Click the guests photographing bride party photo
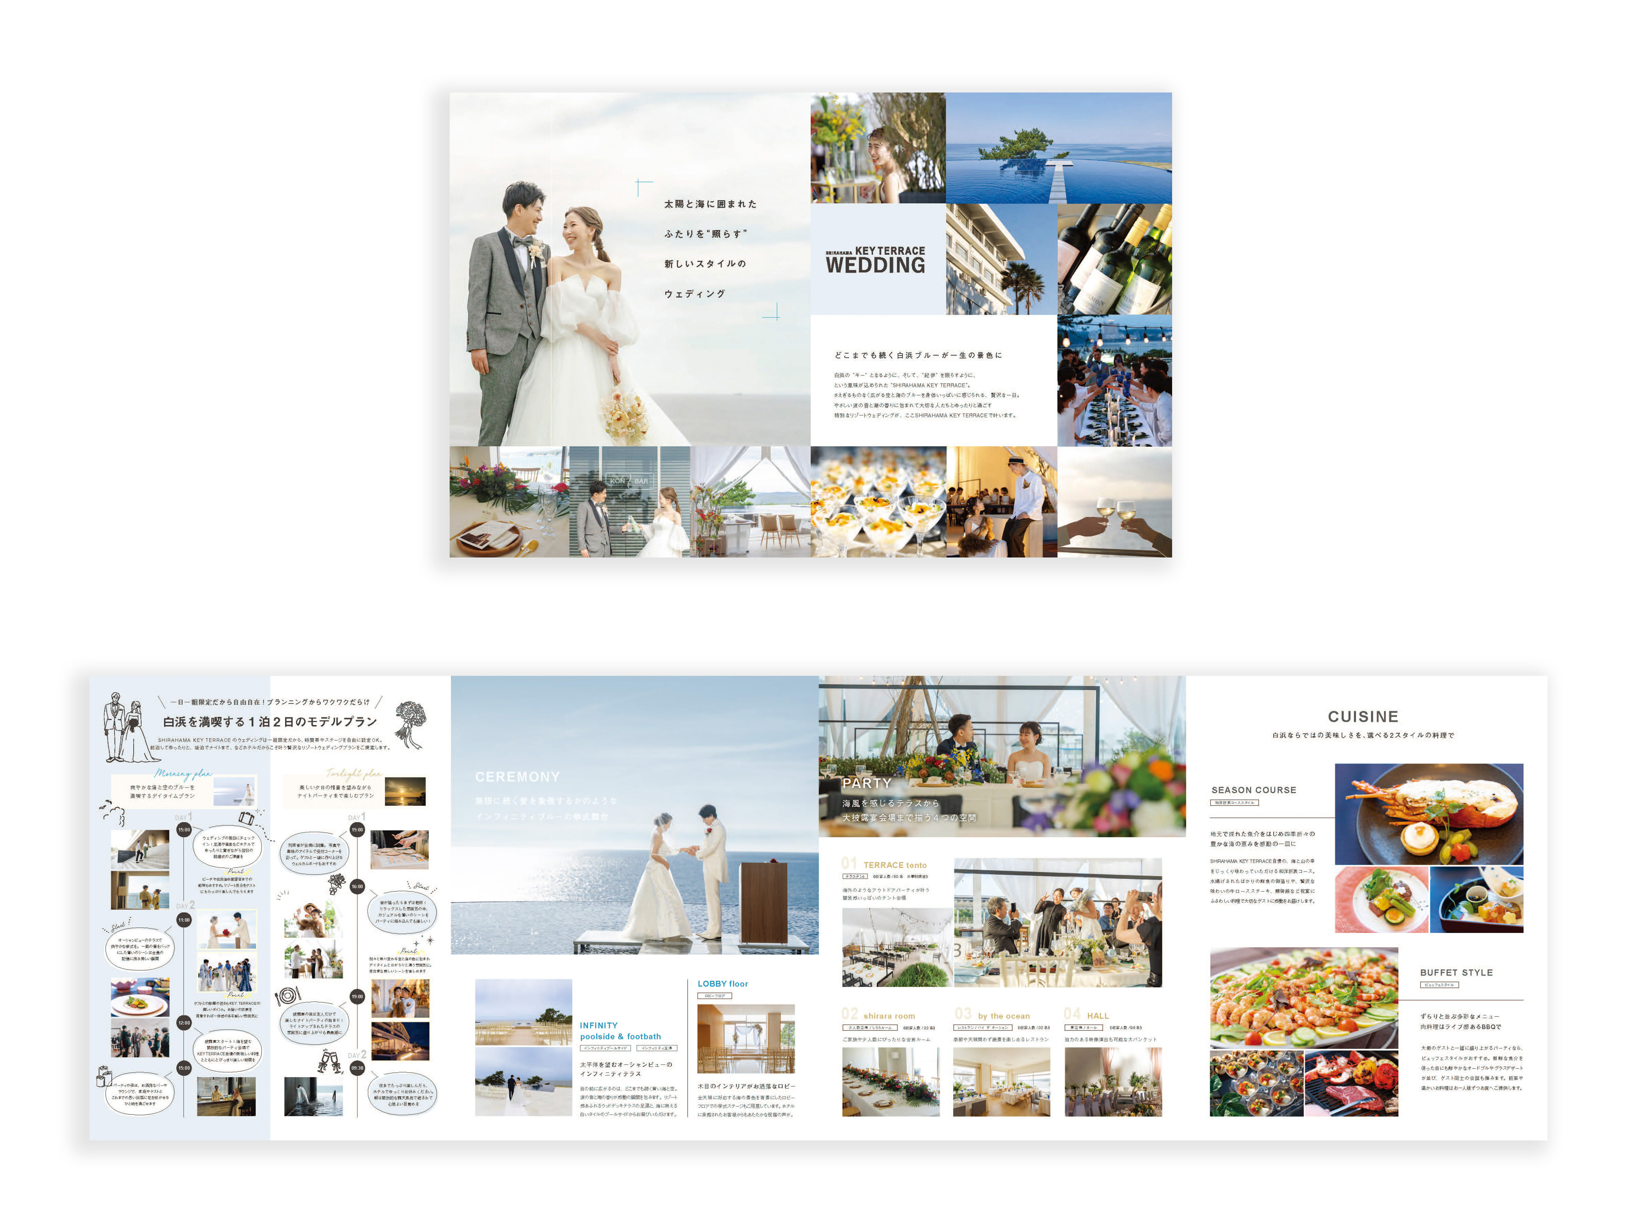The height and width of the screenshot is (1228, 1642). [x=1057, y=922]
